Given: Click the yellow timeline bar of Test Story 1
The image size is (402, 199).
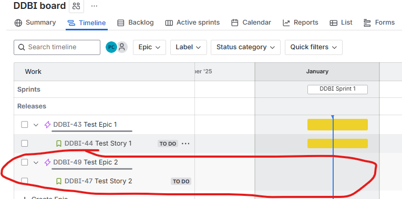Looking at the screenshot, I should click(x=337, y=143).
